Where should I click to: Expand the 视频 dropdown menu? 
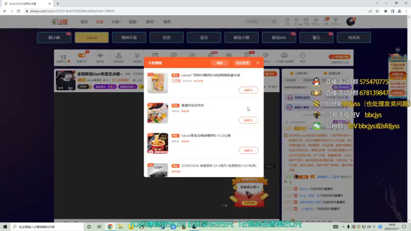[133, 22]
